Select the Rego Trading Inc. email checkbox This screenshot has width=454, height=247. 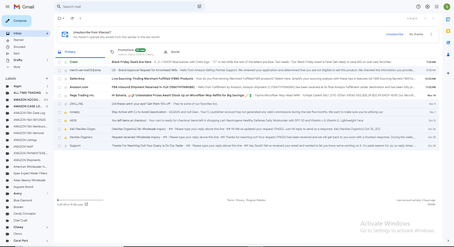59,95
